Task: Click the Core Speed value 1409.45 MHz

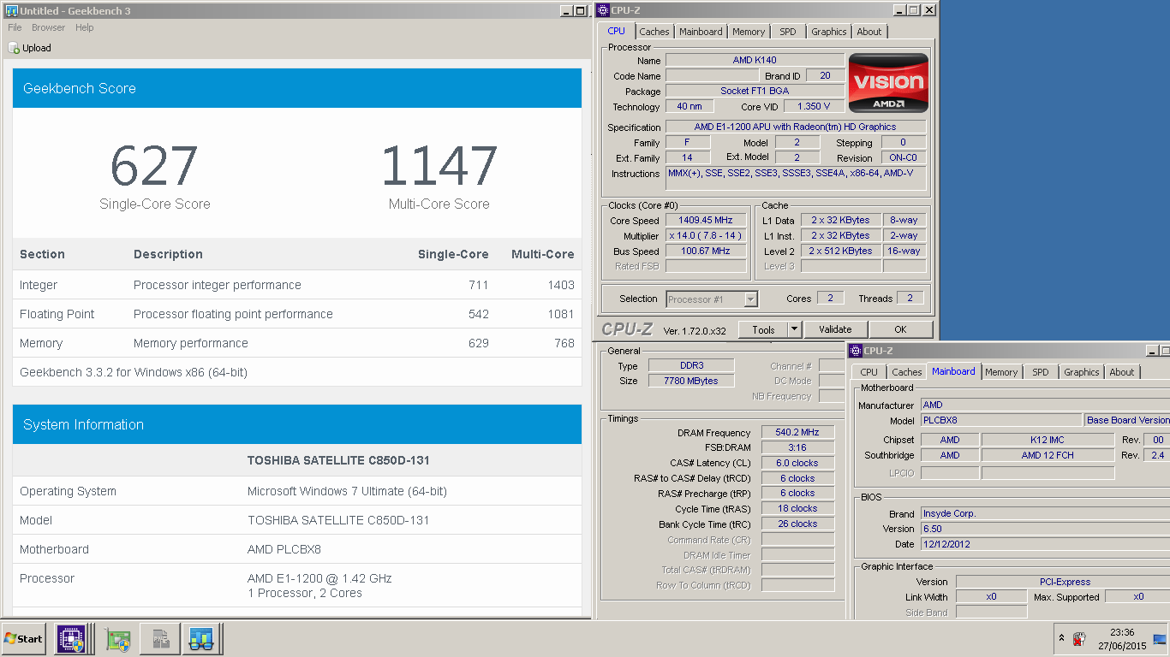Action: 706,221
